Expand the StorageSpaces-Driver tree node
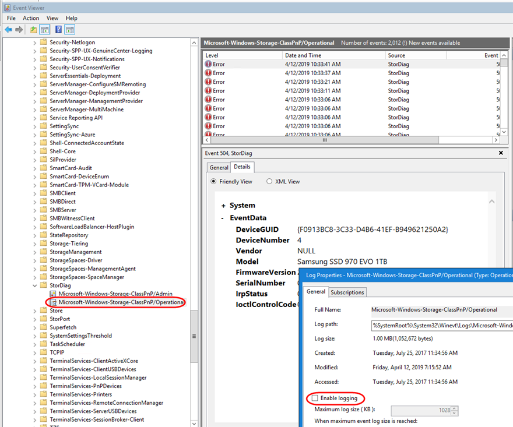This screenshot has width=513, height=427. coord(34,260)
